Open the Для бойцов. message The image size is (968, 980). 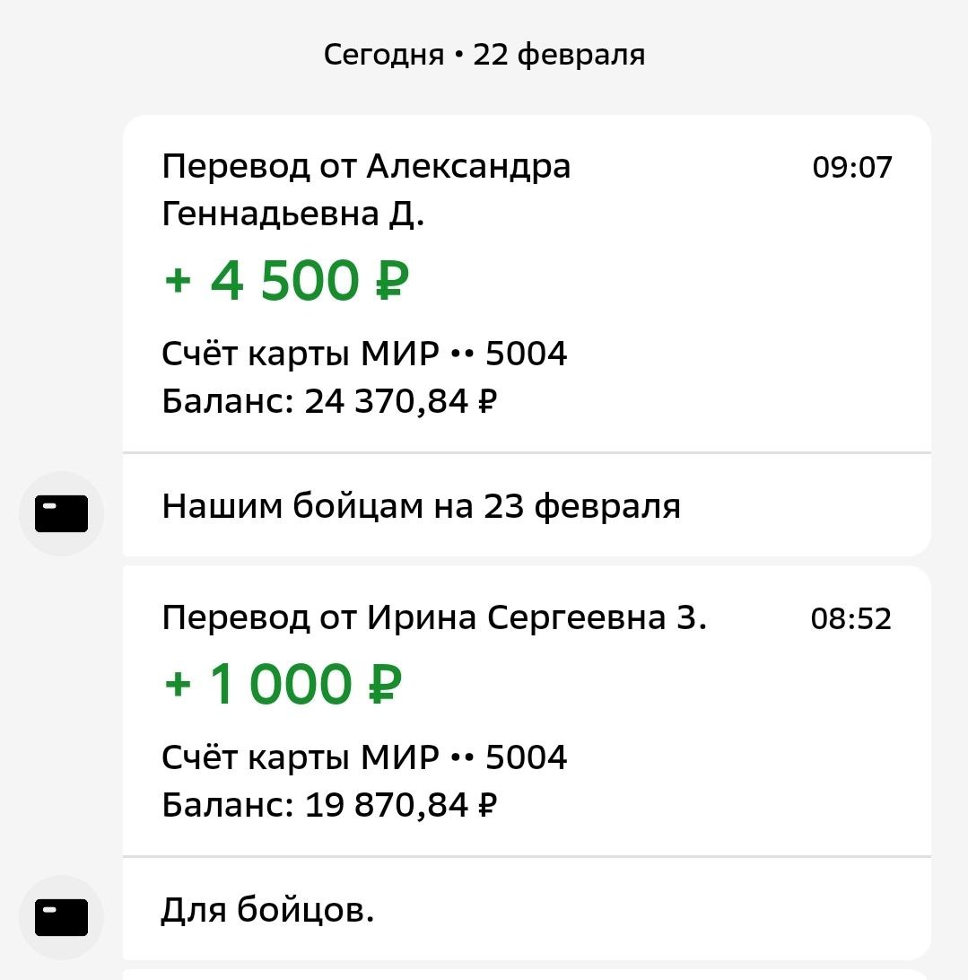267,911
